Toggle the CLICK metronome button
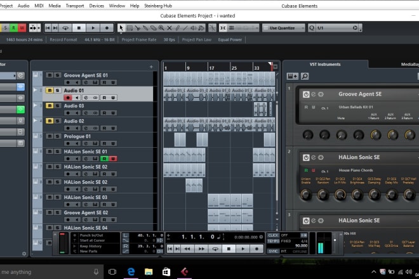419x279 pixels. [273, 235]
